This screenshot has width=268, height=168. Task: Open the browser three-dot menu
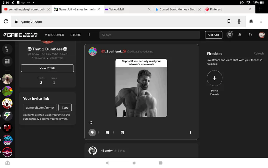pyautogui.click(x=261, y=21)
